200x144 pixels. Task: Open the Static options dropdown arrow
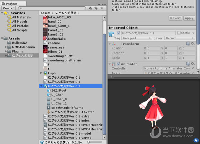point(193,33)
